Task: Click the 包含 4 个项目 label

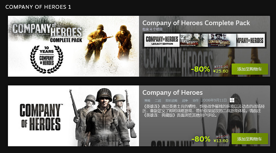Action: coord(153,29)
